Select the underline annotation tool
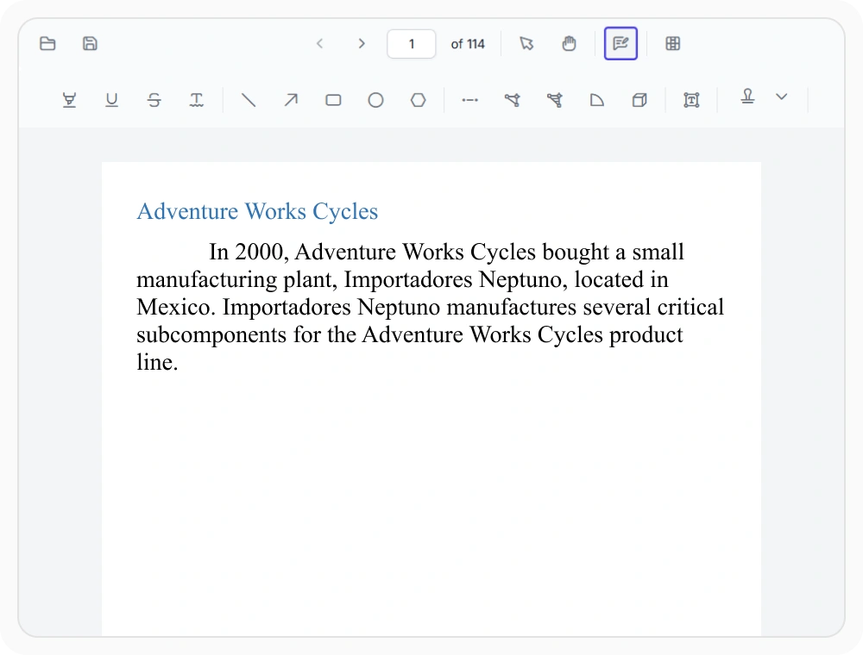The height and width of the screenshot is (655, 863). coord(111,100)
